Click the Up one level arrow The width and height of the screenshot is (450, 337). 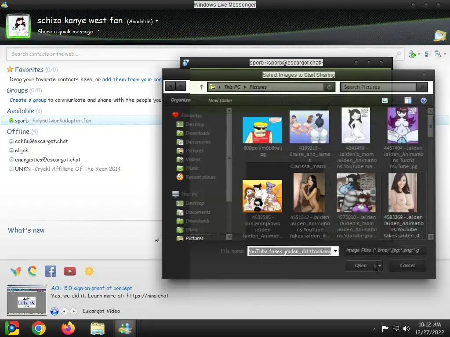tap(201, 87)
